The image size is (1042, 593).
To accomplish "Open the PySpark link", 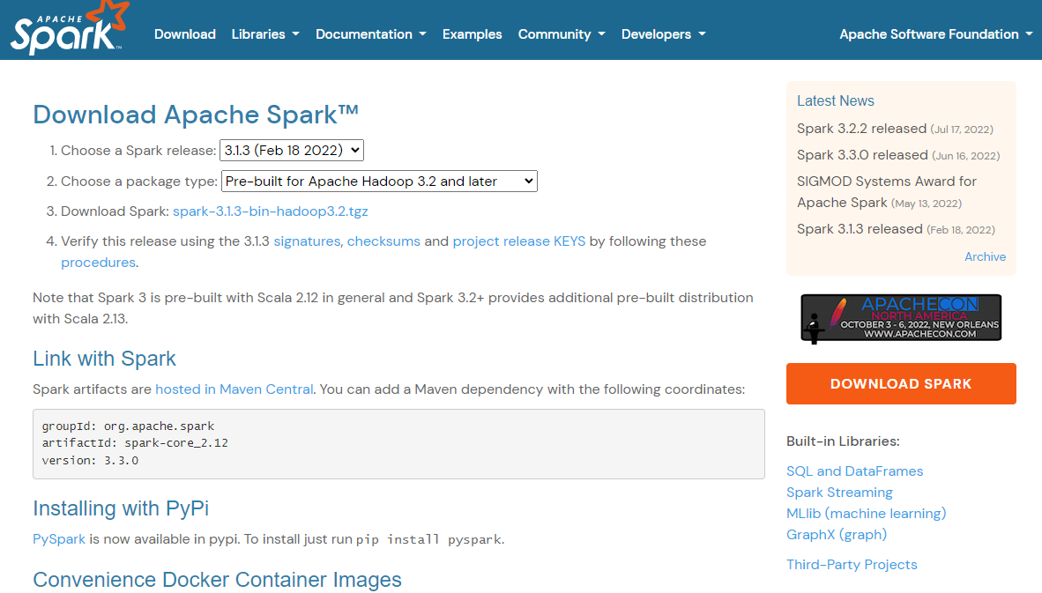I will click(59, 539).
